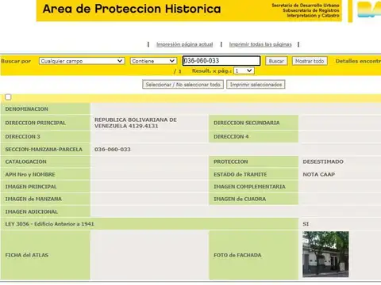Open the results per page dropdown
The width and height of the screenshot is (381, 285).
point(244,70)
